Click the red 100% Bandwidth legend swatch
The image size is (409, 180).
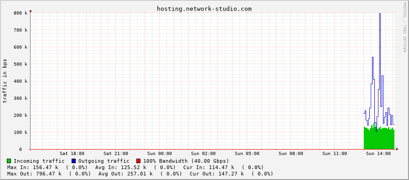(x=139, y=161)
